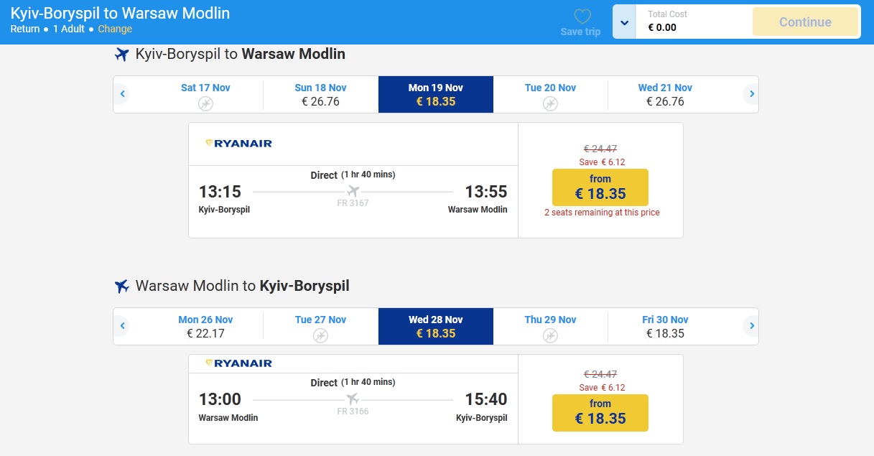Viewport: 874px width, 456px height.
Task: Show earlier return dates with left arrow
Action: point(123,326)
